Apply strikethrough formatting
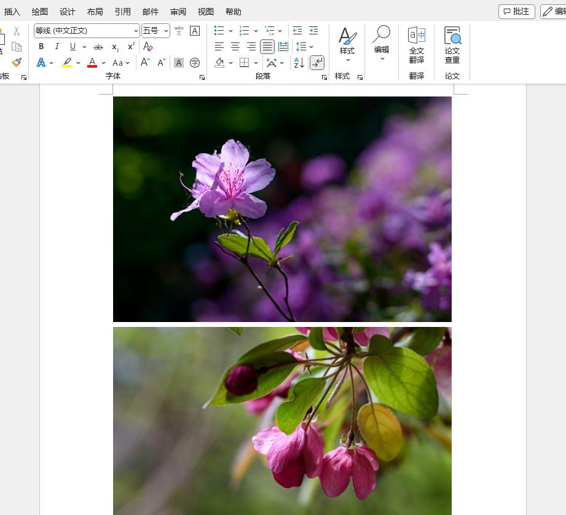566x515 pixels. (98, 47)
